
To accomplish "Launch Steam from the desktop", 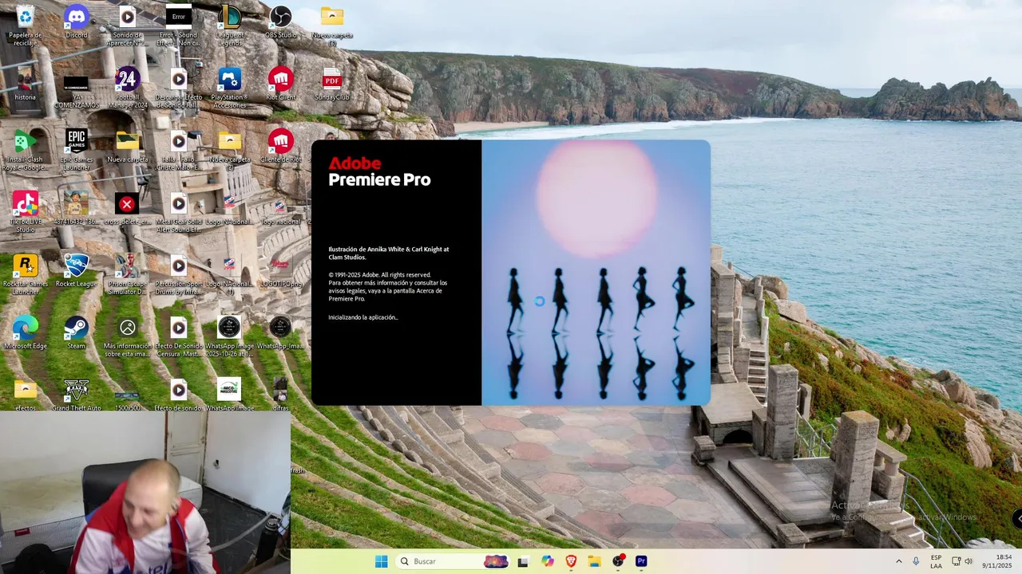I will click(76, 333).
